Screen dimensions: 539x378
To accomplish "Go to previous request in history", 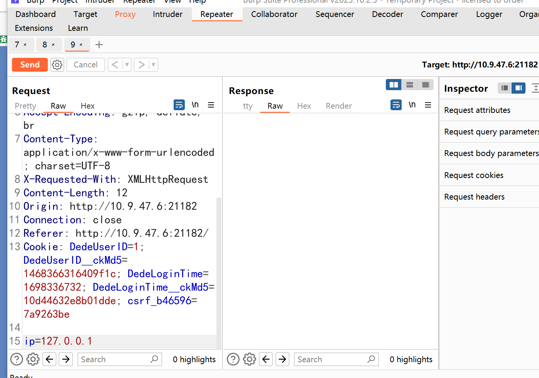I will point(115,65).
